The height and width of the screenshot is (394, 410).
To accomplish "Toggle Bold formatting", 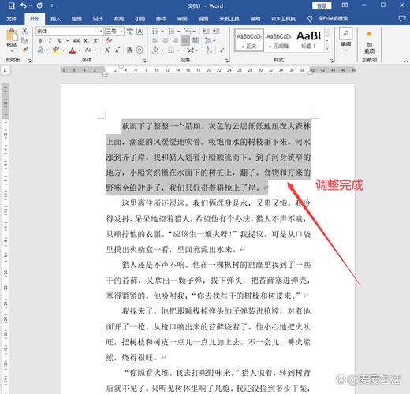I will [x=40, y=40].
